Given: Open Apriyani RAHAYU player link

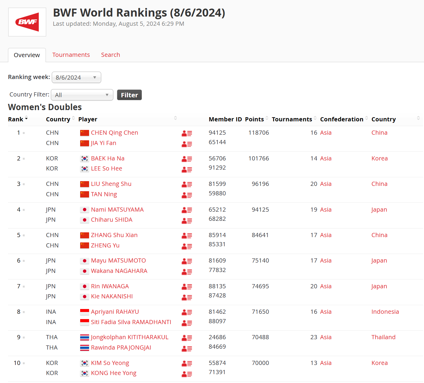Looking at the screenshot, I should point(115,312).
